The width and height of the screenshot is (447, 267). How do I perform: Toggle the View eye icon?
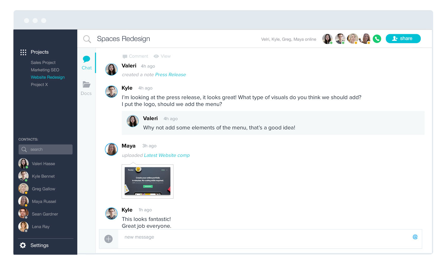point(156,56)
